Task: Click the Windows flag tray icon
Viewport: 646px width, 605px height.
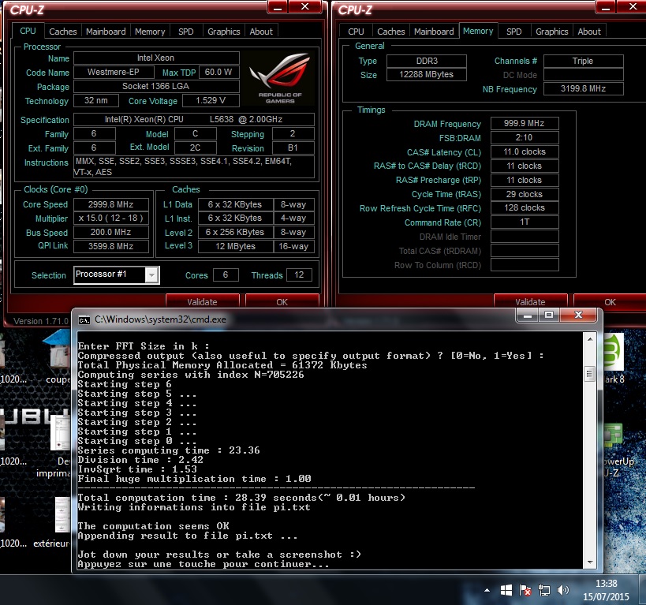Action: pyautogui.click(x=506, y=590)
